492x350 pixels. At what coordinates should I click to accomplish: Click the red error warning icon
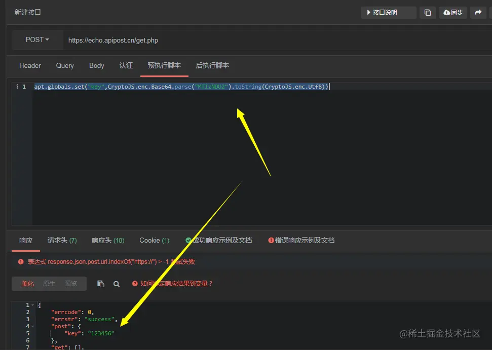coord(21,261)
